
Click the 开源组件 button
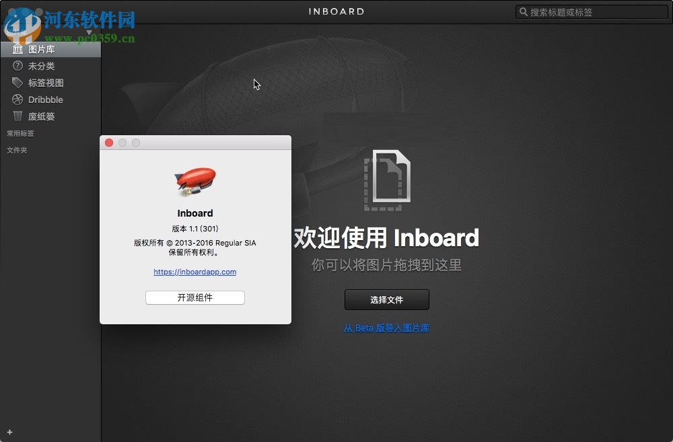194,297
